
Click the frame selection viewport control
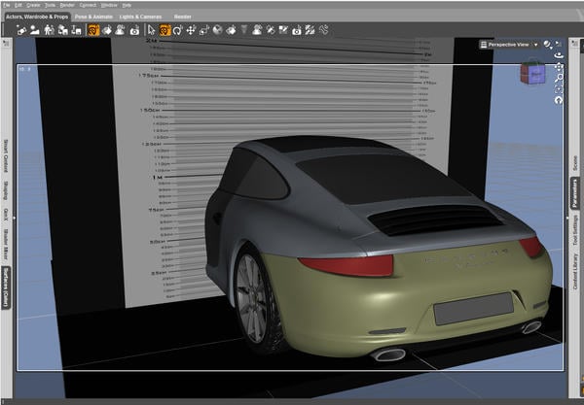click(559, 89)
